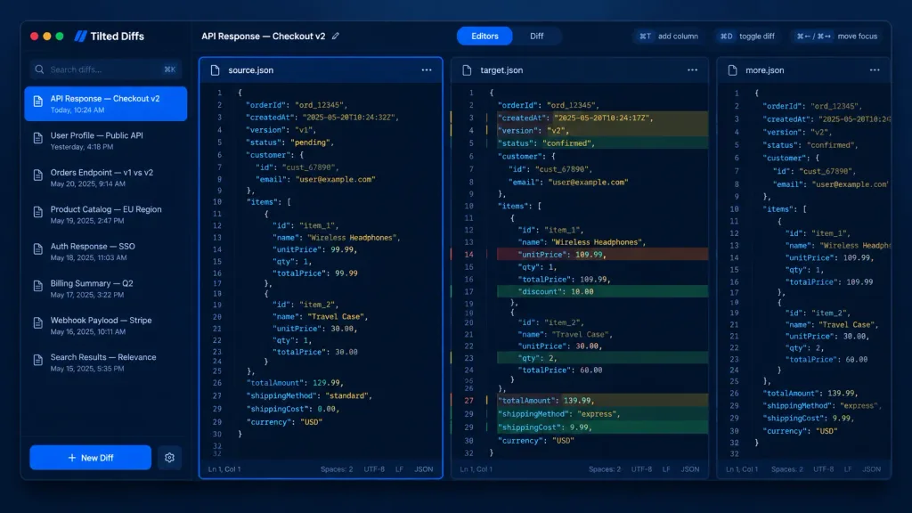
Task: Click the document icon for Billing Summary — Q2
Action: tap(37, 286)
